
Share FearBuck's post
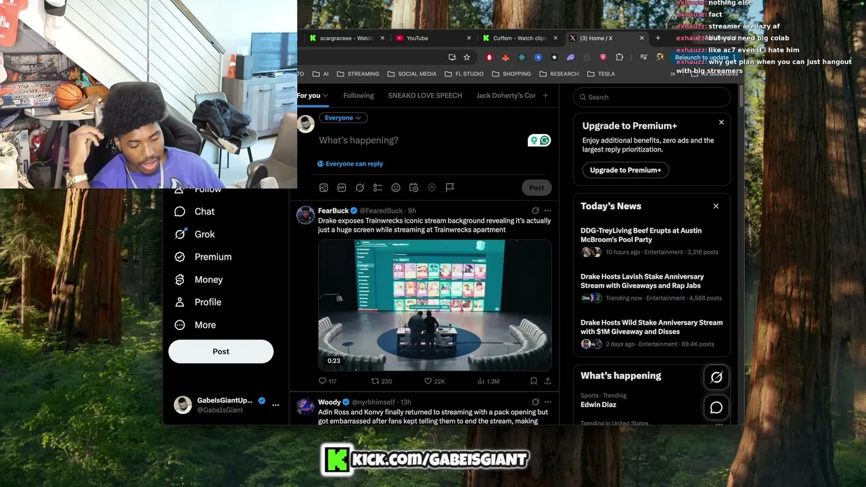(x=547, y=381)
